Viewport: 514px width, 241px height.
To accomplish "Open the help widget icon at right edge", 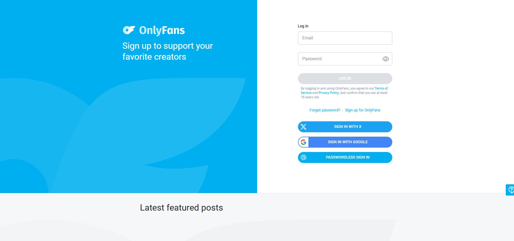I will pyautogui.click(x=511, y=190).
